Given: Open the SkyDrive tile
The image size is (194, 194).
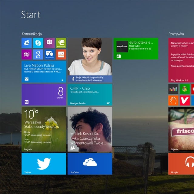Looking at the screenshot, I should [90, 164].
